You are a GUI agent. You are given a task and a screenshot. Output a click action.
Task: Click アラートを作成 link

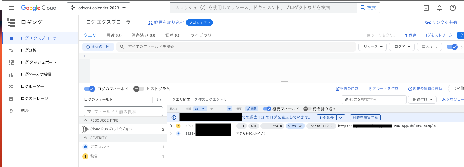[x=383, y=88]
